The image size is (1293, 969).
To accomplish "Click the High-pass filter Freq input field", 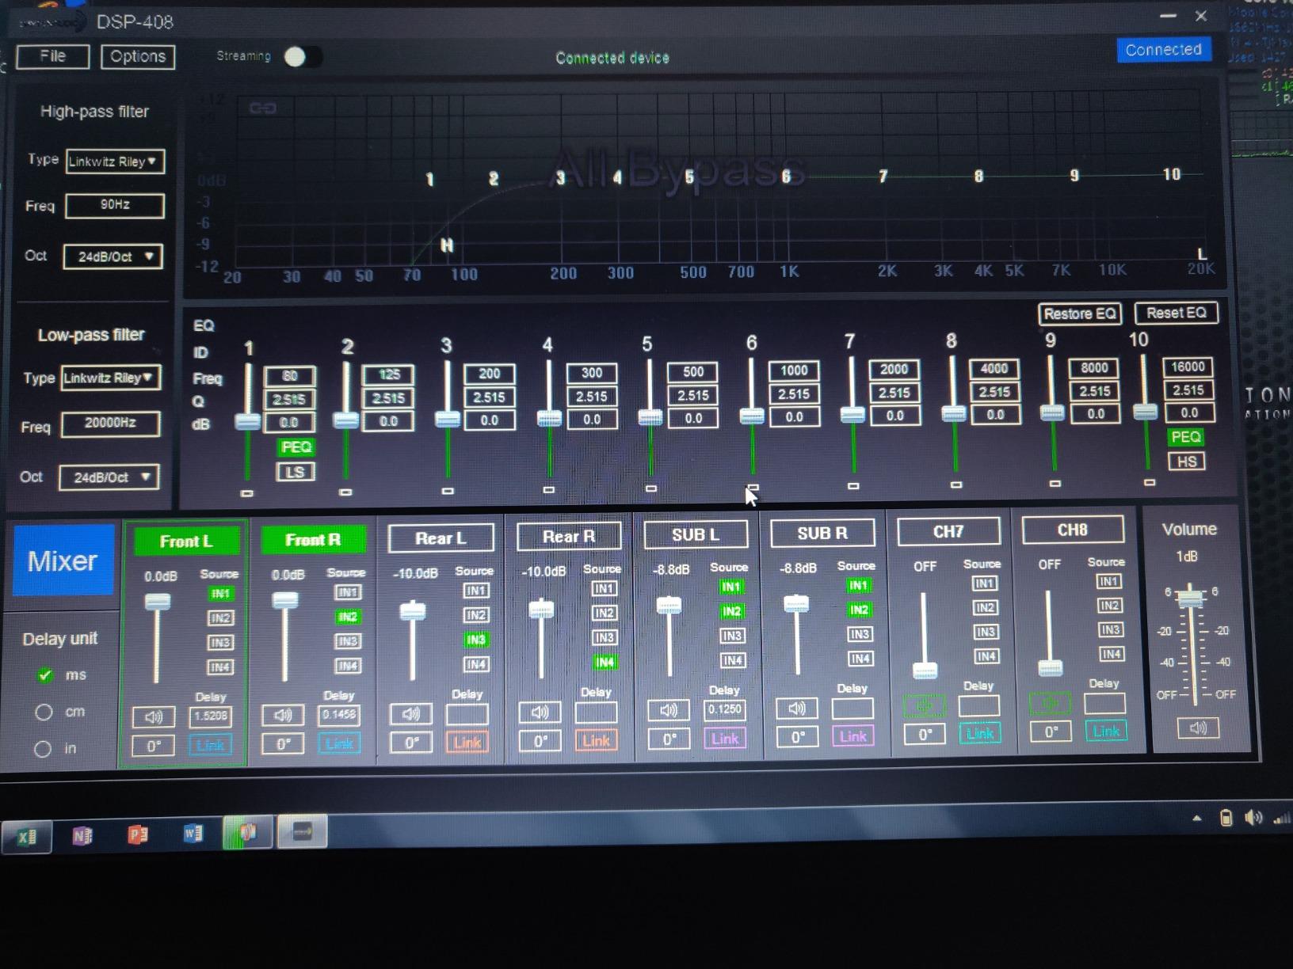I will (115, 205).
